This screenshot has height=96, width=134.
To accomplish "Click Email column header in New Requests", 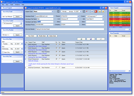I will (126, 36).
